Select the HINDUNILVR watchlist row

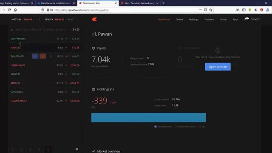pos(45,65)
